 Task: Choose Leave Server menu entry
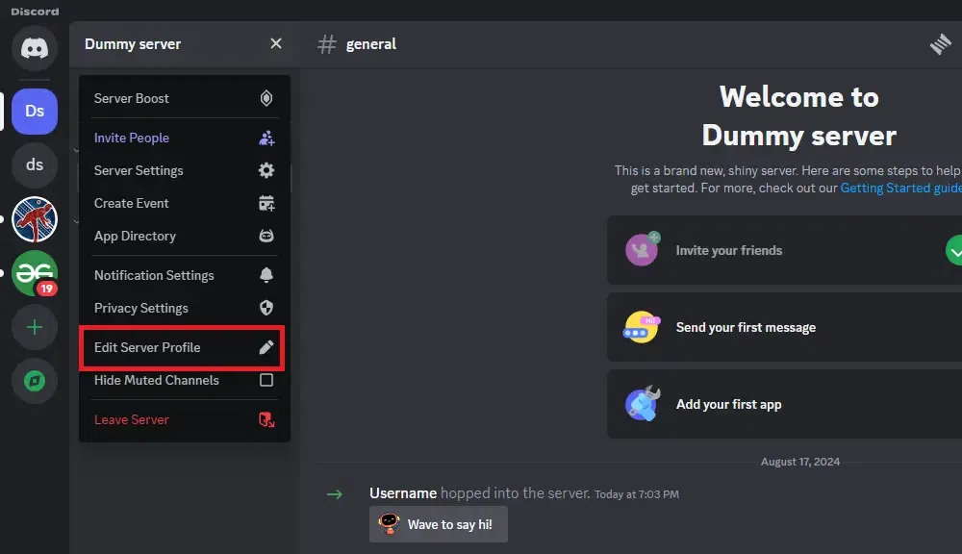(184, 419)
